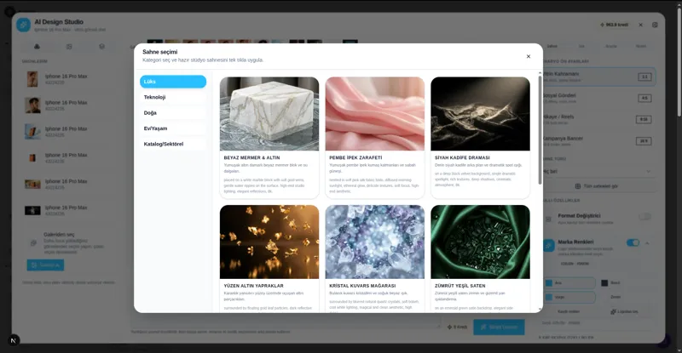
Task: Click the scene list vertical scrollbar
Action: point(540,130)
